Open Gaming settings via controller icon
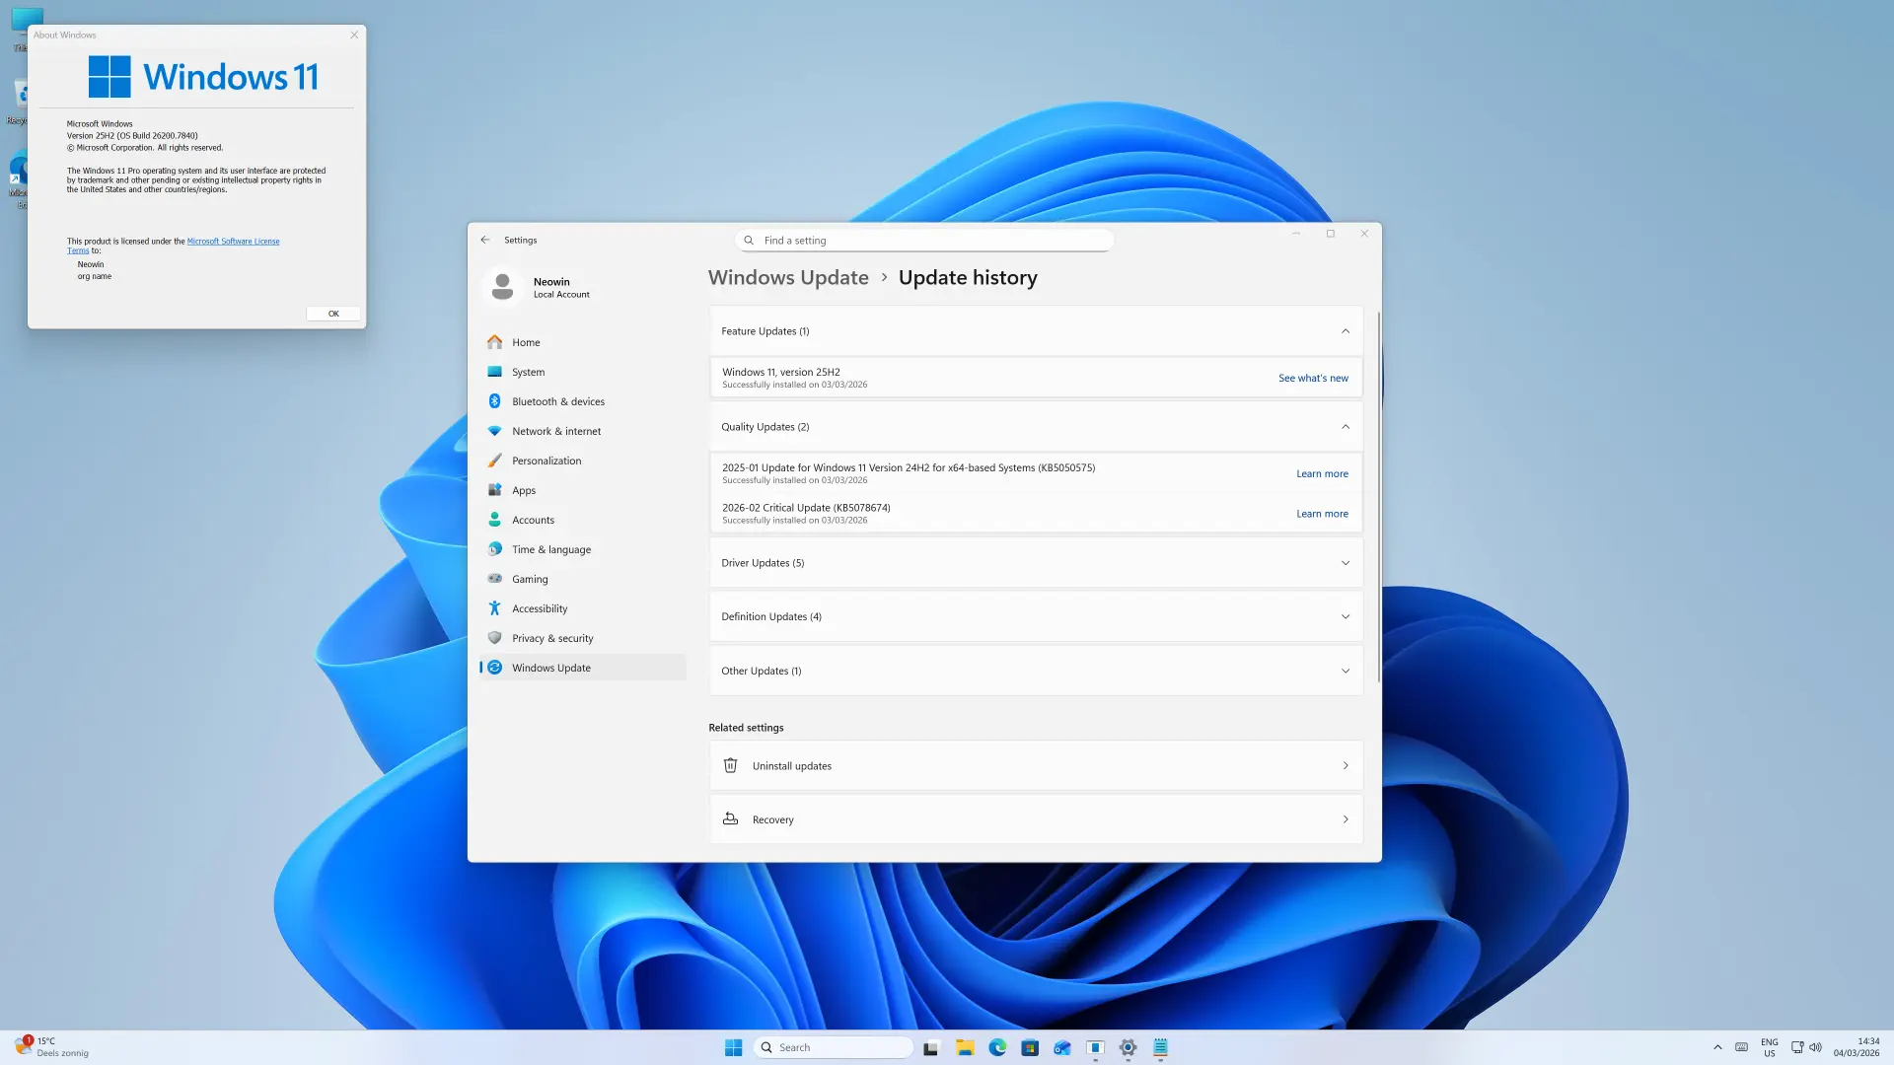Image resolution: width=1894 pixels, height=1065 pixels. (494, 579)
